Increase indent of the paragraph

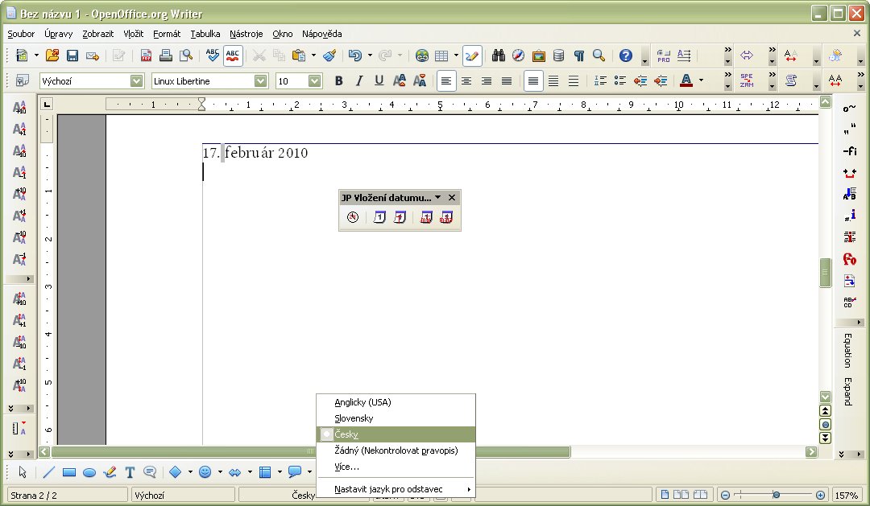[x=661, y=81]
